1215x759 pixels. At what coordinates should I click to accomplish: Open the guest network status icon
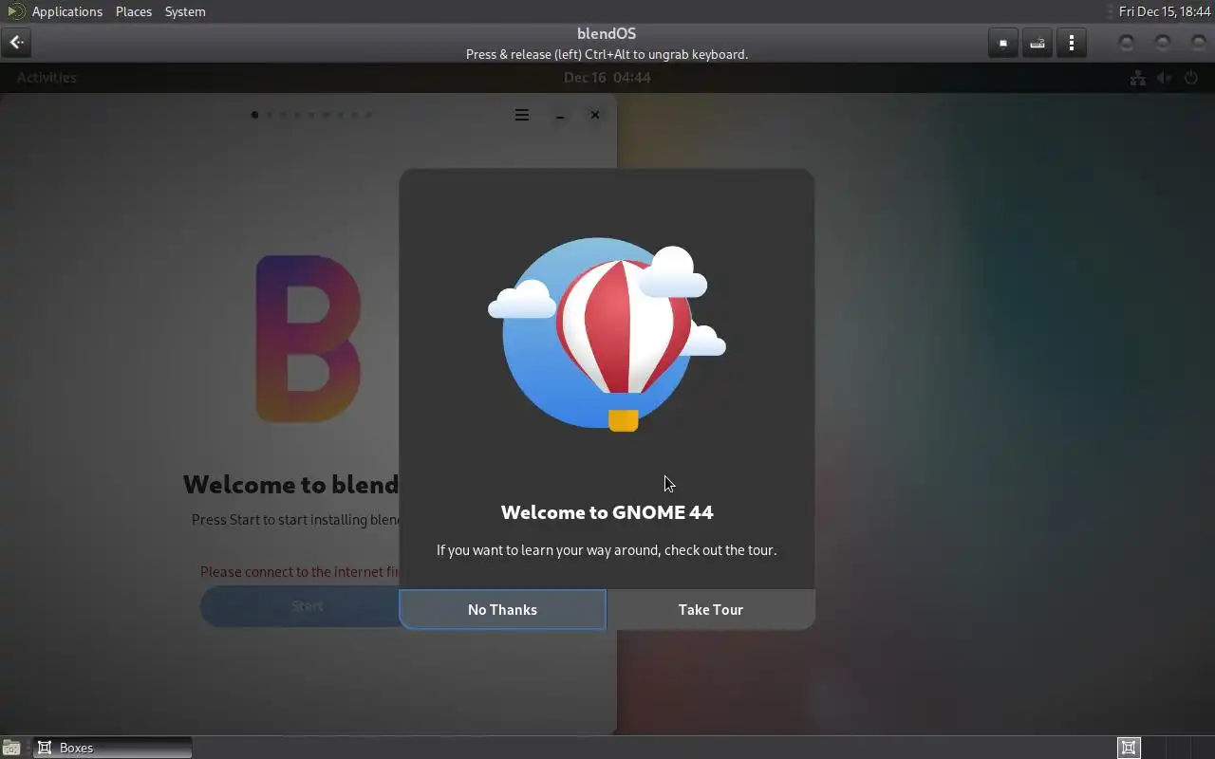pyautogui.click(x=1137, y=78)
